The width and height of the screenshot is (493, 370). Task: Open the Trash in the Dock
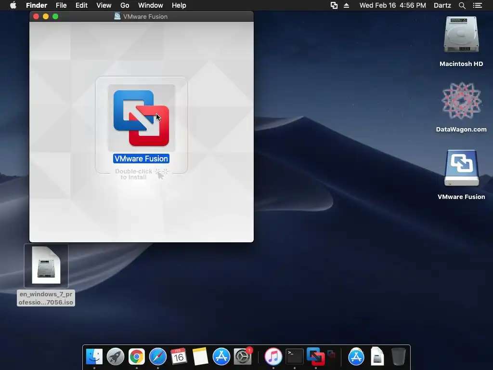[398, 357]
